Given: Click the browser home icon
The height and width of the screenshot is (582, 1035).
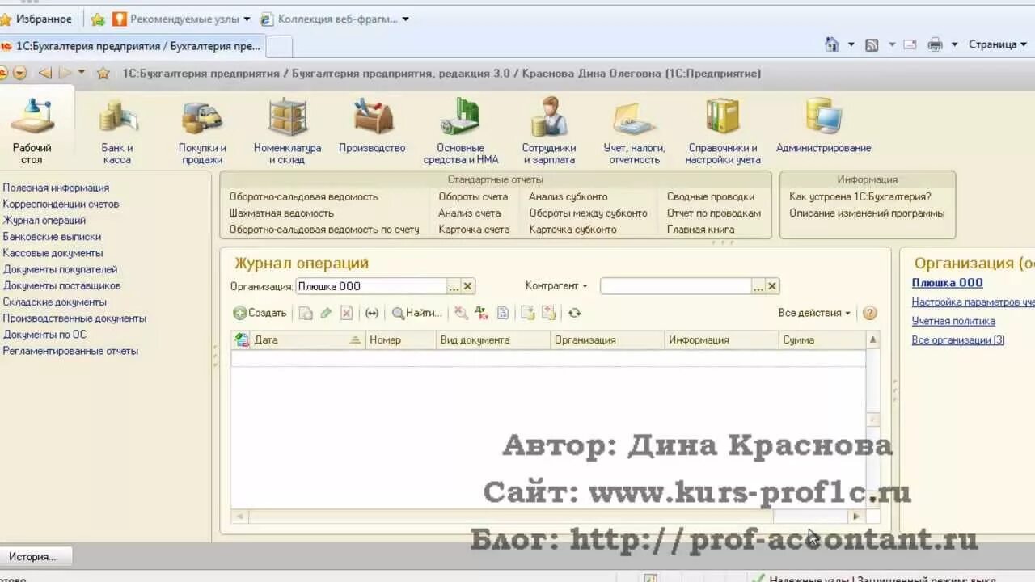Looking at the screenshot, I should (x=831, y=45).
